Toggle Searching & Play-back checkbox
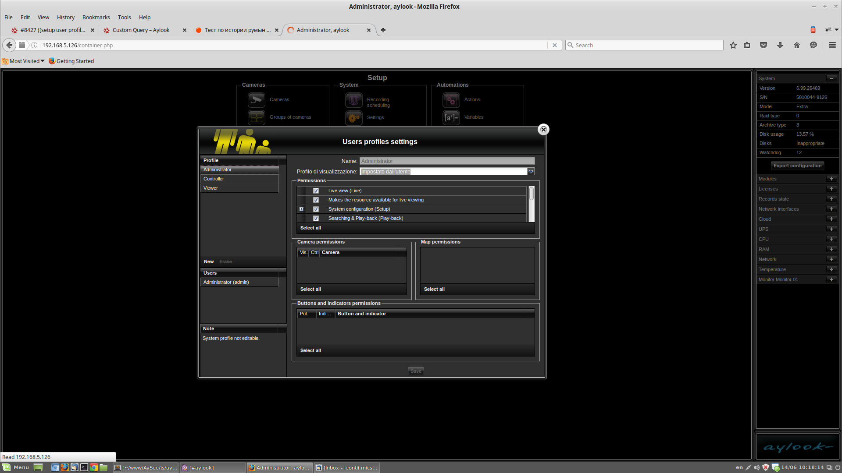This screenshot has width=842, height=473. (x=316, y=218)
